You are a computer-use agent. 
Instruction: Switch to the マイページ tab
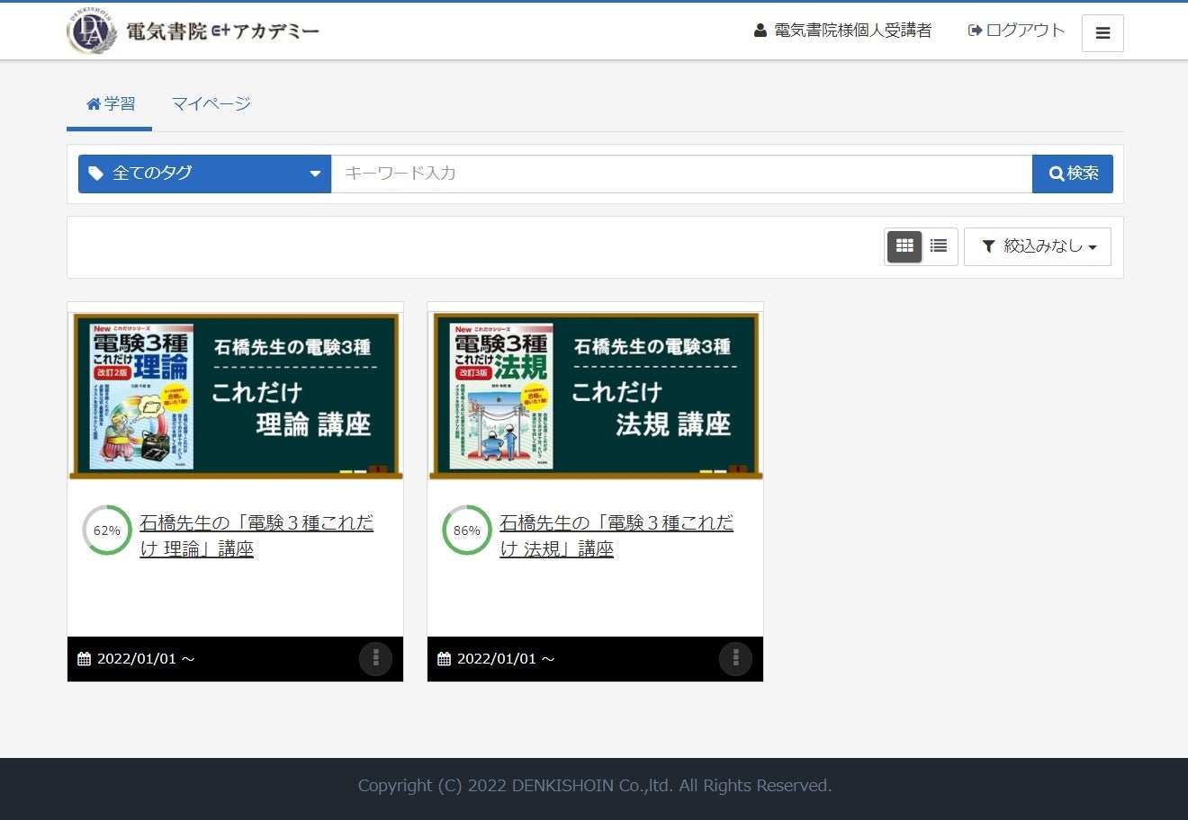[211, 103]
